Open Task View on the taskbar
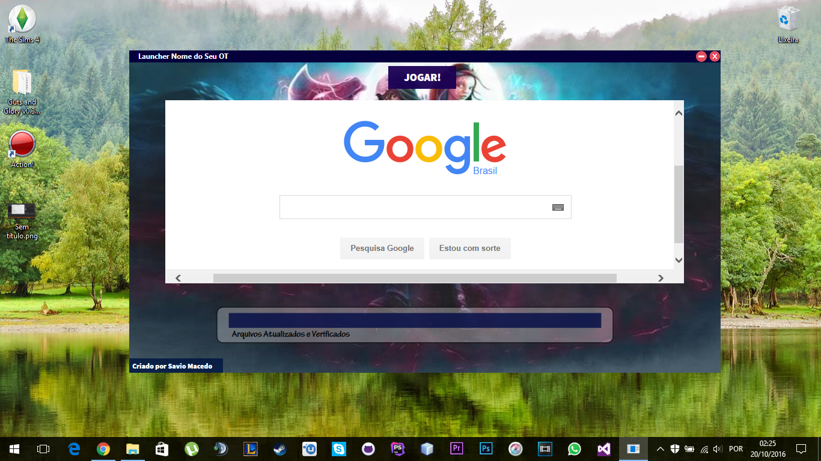821x461 pixels. point(43,448)
